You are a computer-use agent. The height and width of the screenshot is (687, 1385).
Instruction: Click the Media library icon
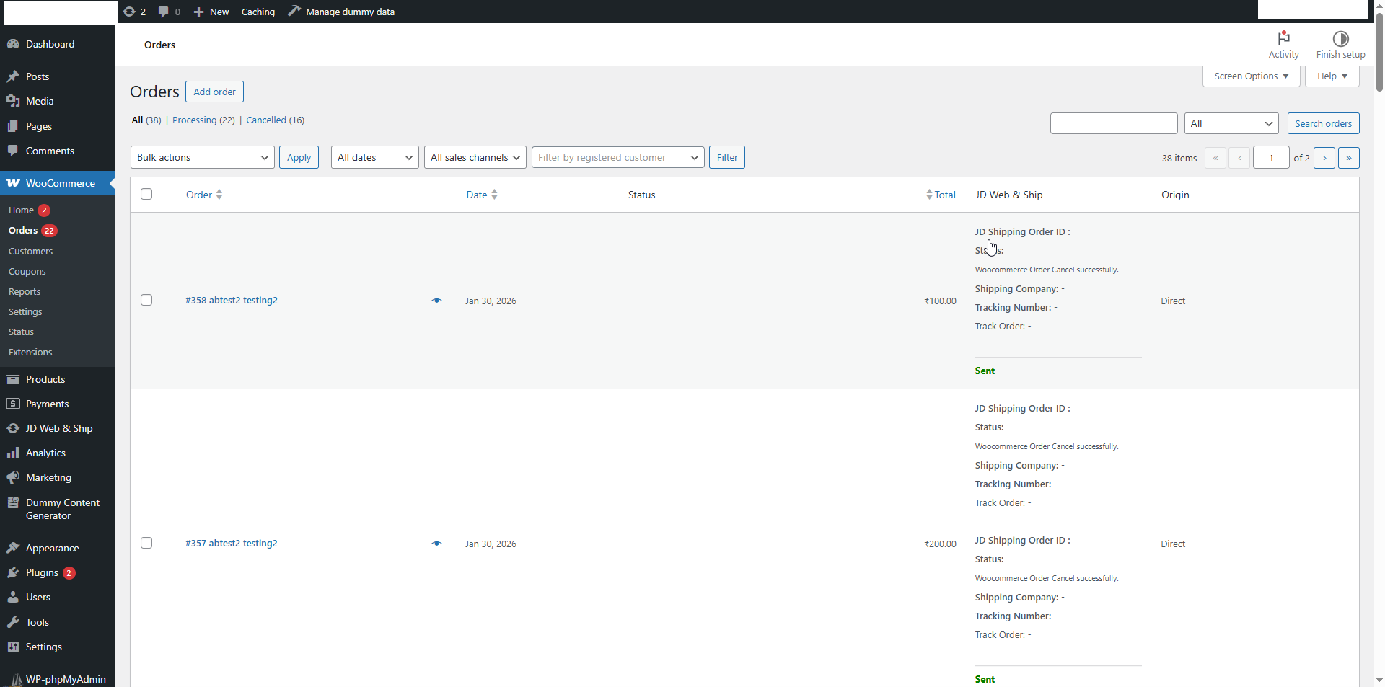click(13, 101)
